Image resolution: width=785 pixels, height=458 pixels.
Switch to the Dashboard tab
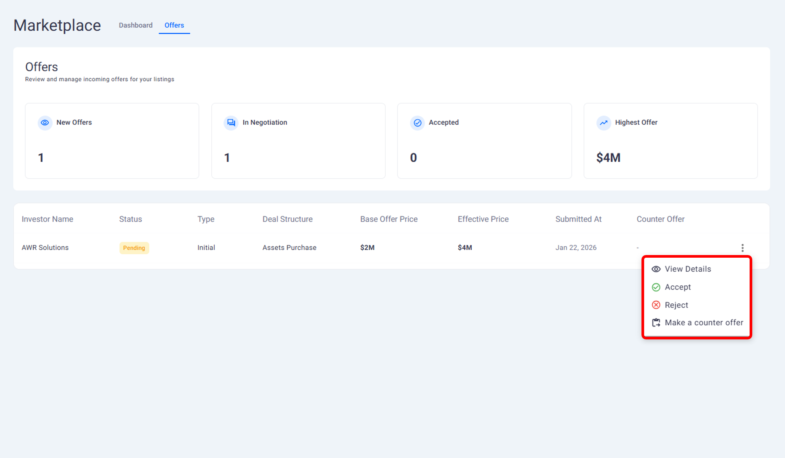(x=136, y=25)
